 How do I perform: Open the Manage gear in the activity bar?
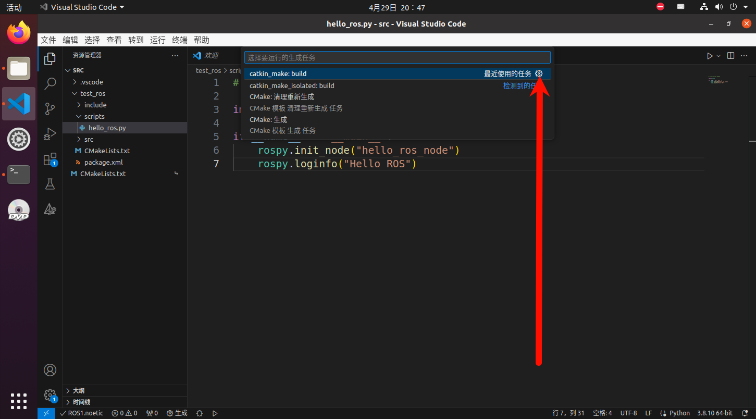50,395
